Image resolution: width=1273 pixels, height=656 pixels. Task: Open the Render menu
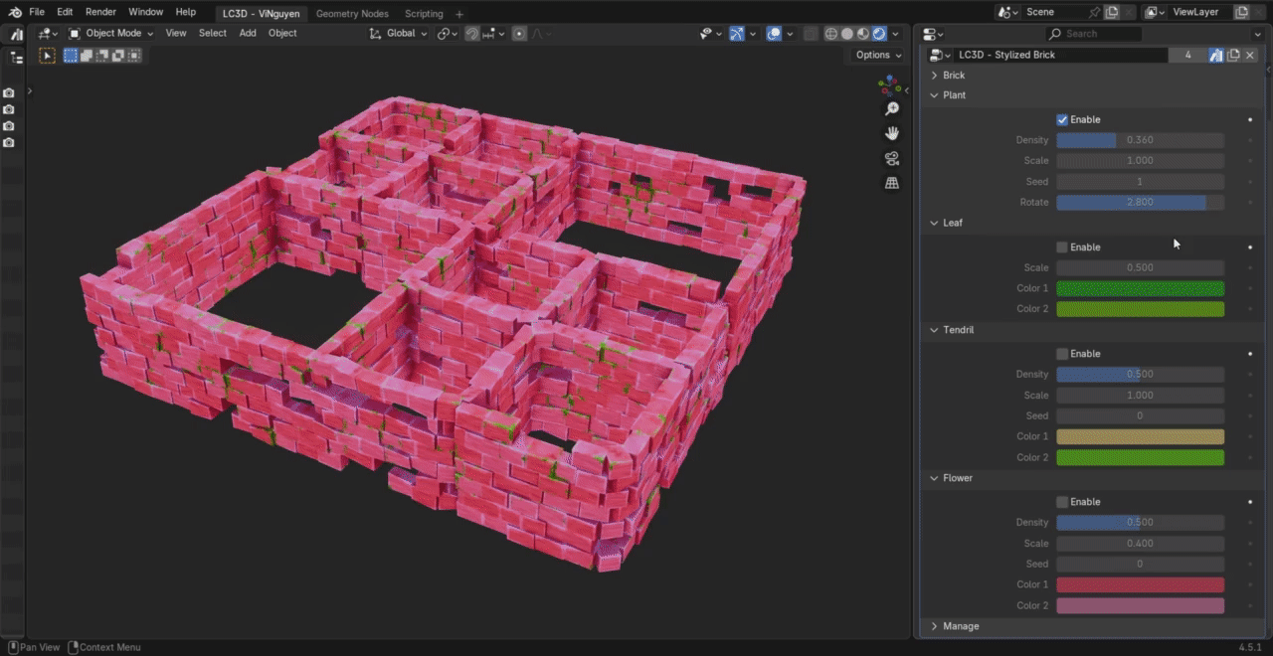pos(100,12)
